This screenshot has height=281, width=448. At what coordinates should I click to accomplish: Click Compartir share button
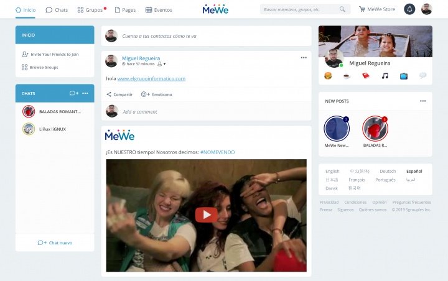119,94
